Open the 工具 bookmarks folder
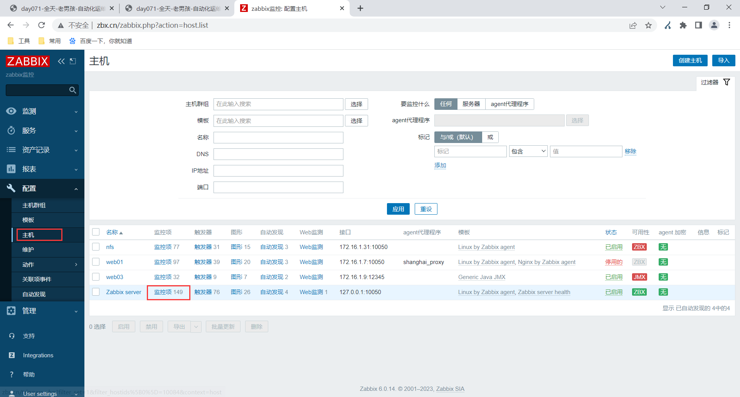 pyautogui.click(x=18, y=41)
